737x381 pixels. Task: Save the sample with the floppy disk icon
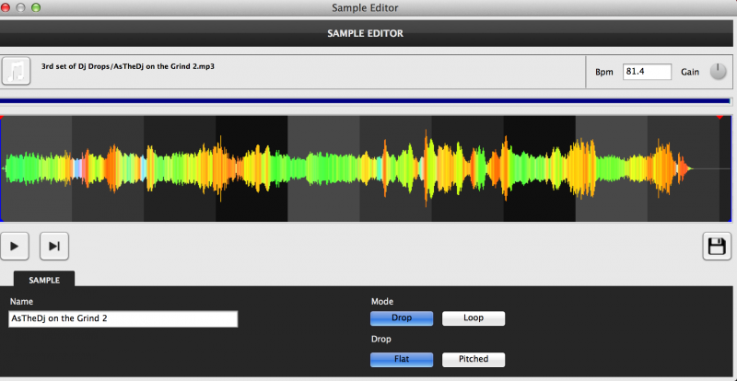click(x=716, y=246)
